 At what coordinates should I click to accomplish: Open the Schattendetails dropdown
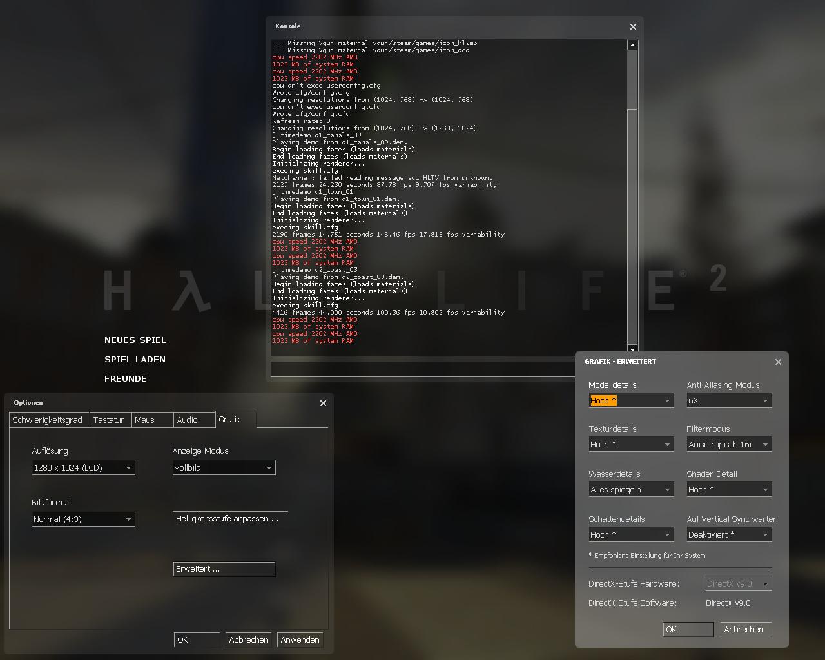tap(631, 534)
